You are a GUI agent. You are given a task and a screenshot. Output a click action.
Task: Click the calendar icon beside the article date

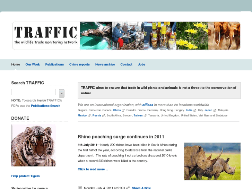80,188
